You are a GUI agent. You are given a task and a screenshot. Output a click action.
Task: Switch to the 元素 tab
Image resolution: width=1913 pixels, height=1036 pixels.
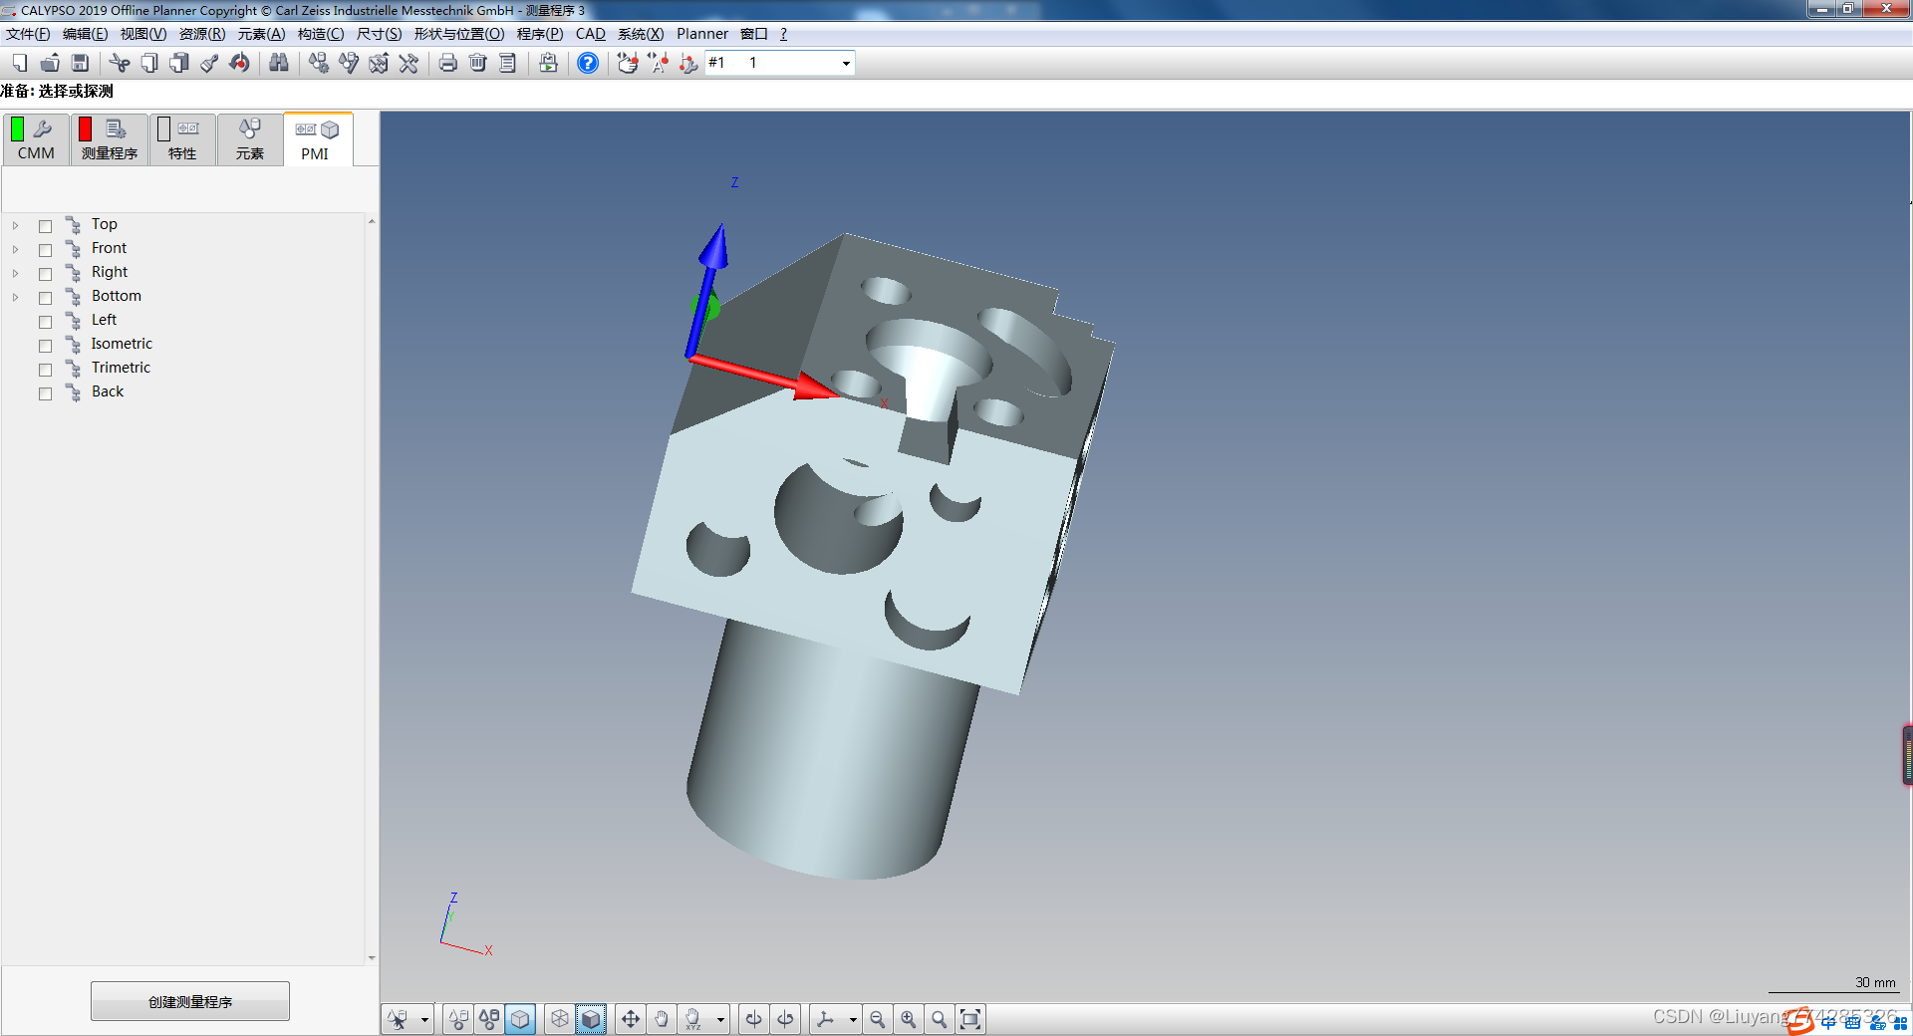click(x=249, y=138)
